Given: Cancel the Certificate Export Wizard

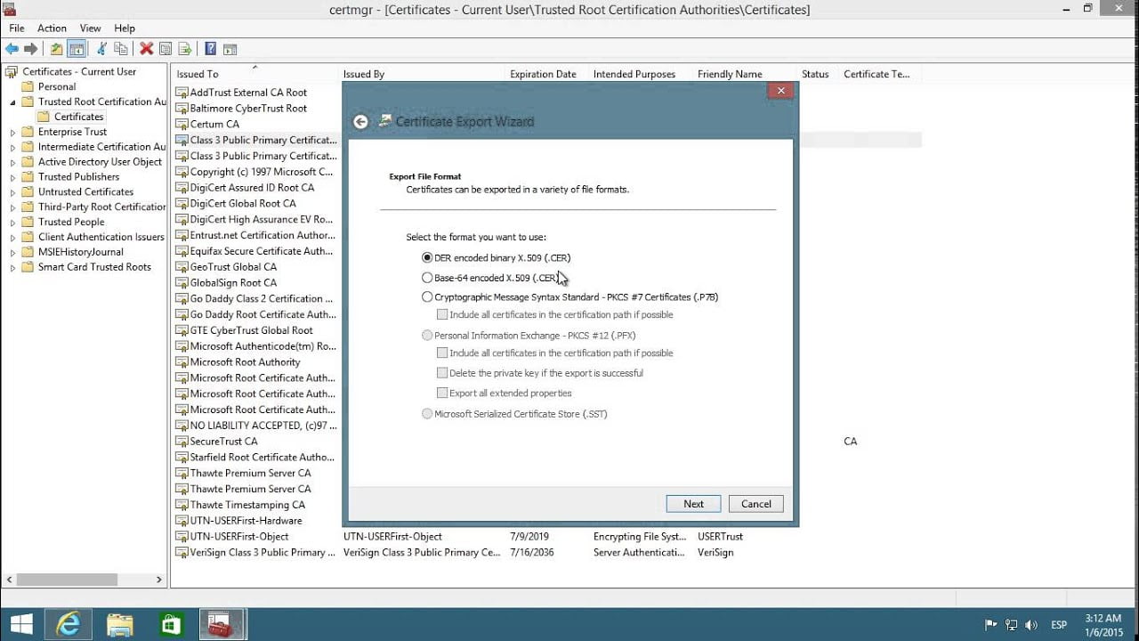Looking at the screenshot, I should click(x=755, y=503).
